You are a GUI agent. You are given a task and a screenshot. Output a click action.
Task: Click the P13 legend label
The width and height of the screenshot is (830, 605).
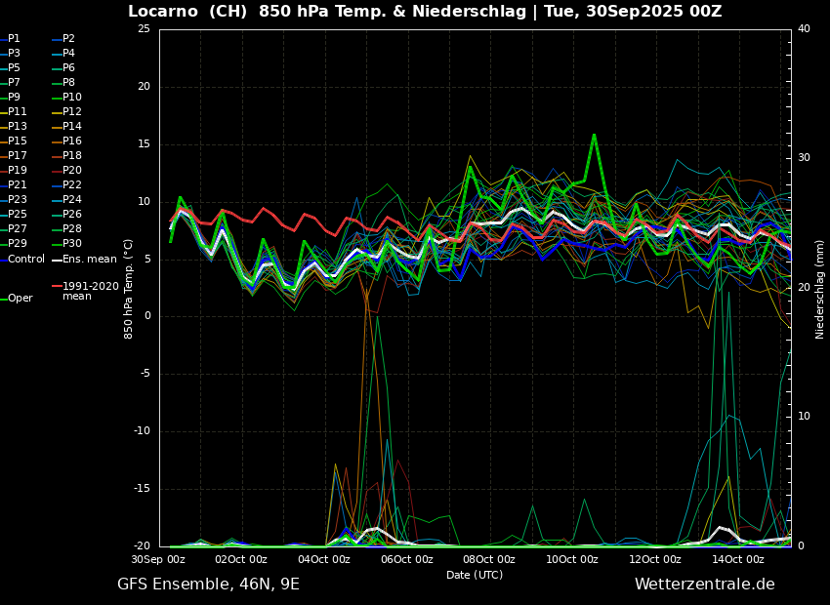[x=18, y=127]
